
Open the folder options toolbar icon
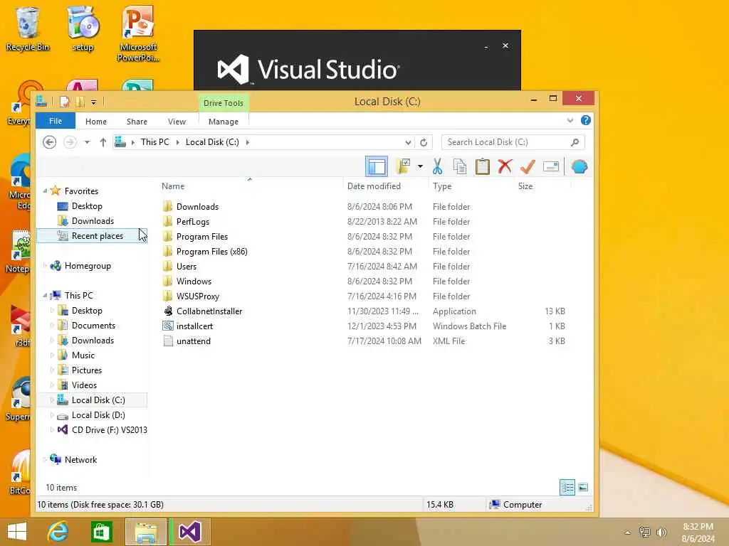(x=403, y=166)
